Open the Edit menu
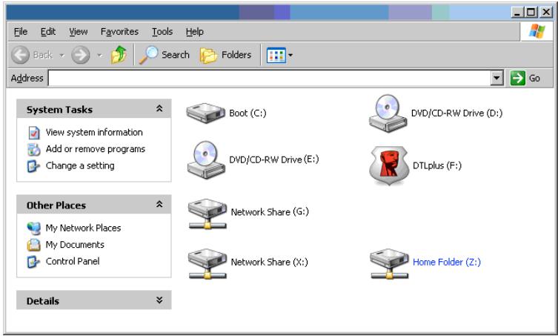This screenshot has width=558, height=336. coord(48,32)
